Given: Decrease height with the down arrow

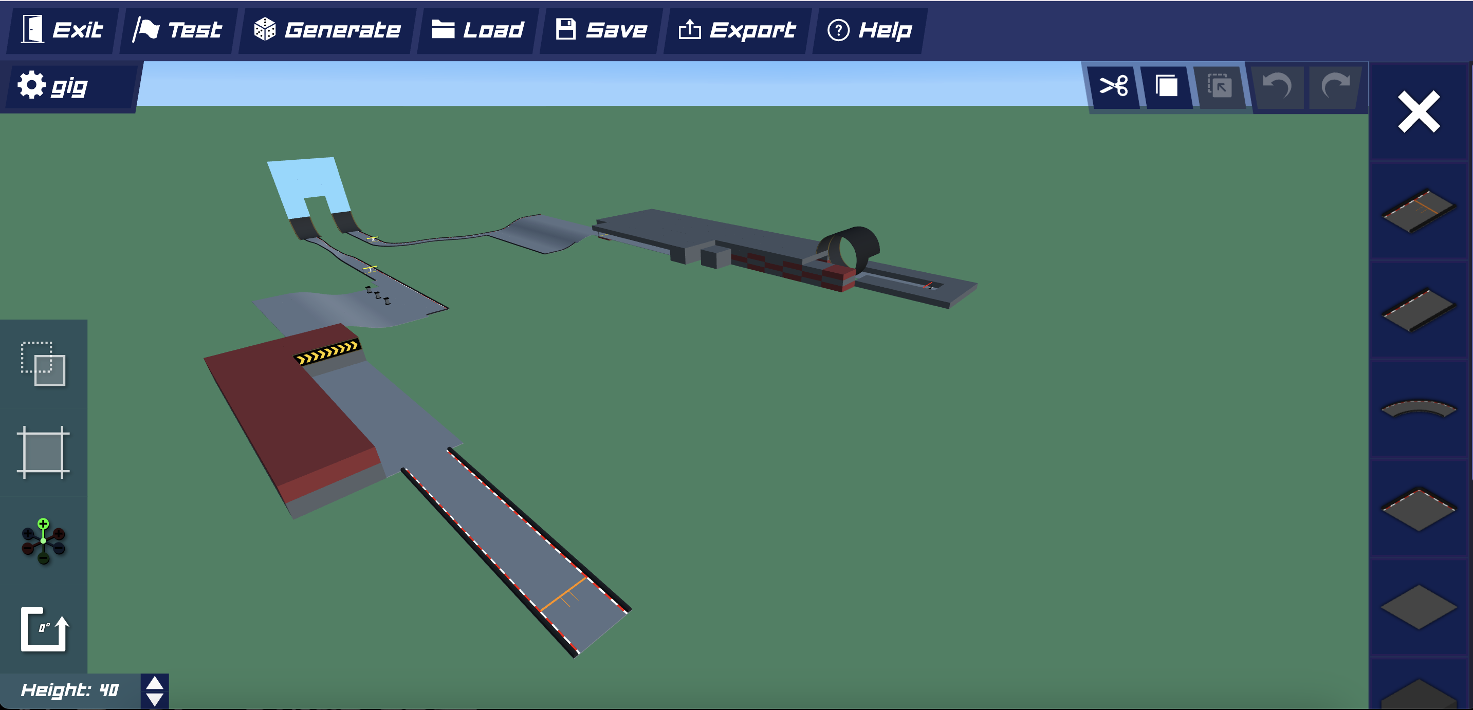Looking at the screenshot, I should pos(154,699).
